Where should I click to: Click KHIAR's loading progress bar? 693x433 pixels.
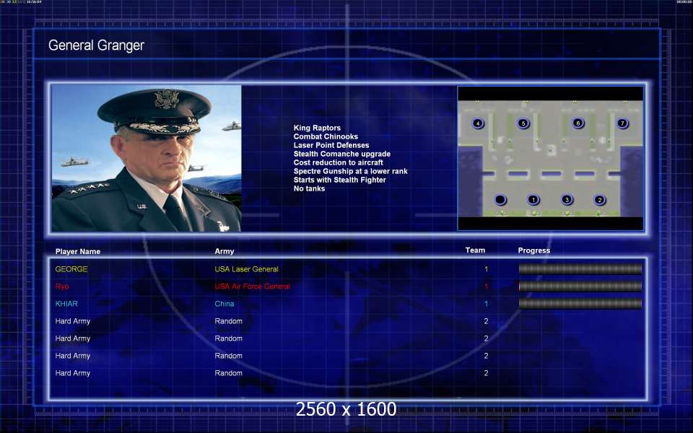[580, 304]
